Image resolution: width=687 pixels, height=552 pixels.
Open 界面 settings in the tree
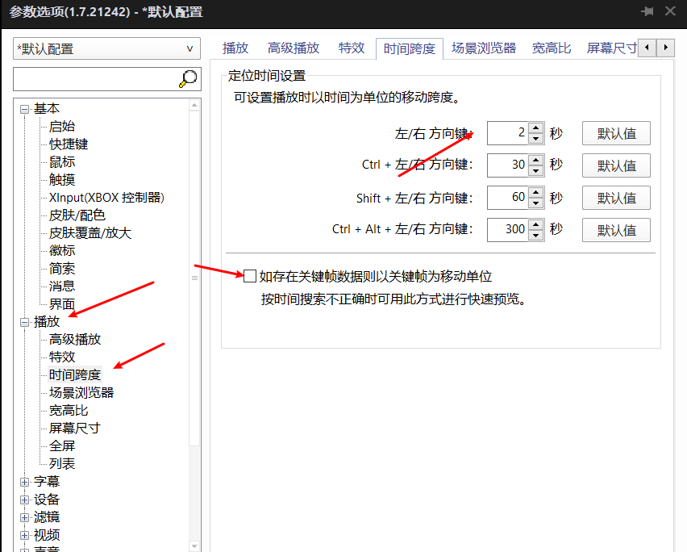click(62, 304)
